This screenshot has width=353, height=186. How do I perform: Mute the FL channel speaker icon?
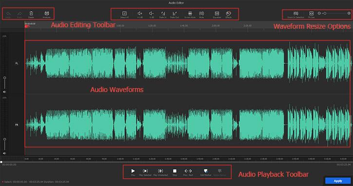pyautogui.click(x=4, y=92)
